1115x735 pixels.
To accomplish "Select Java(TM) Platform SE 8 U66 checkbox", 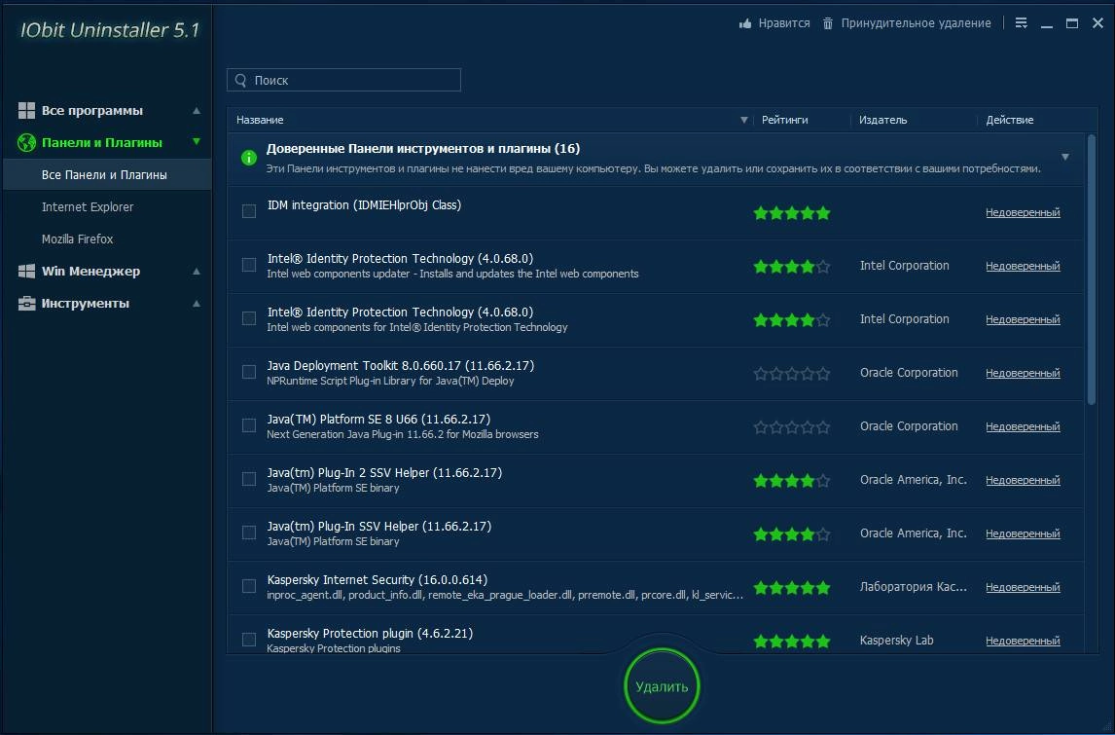I will pyautogui.click(x=249, y=425).
